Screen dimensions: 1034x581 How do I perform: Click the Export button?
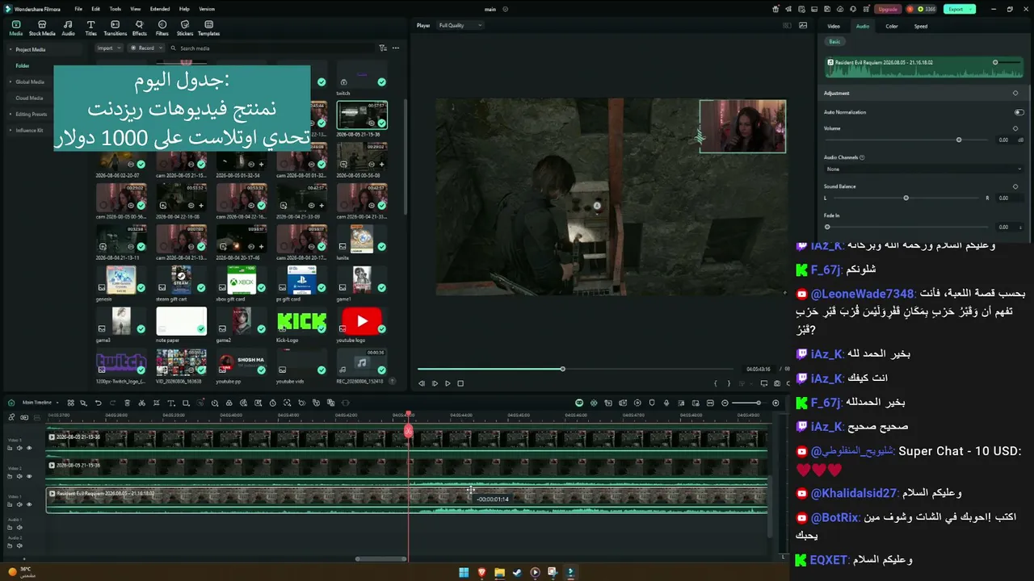[959, 9]
